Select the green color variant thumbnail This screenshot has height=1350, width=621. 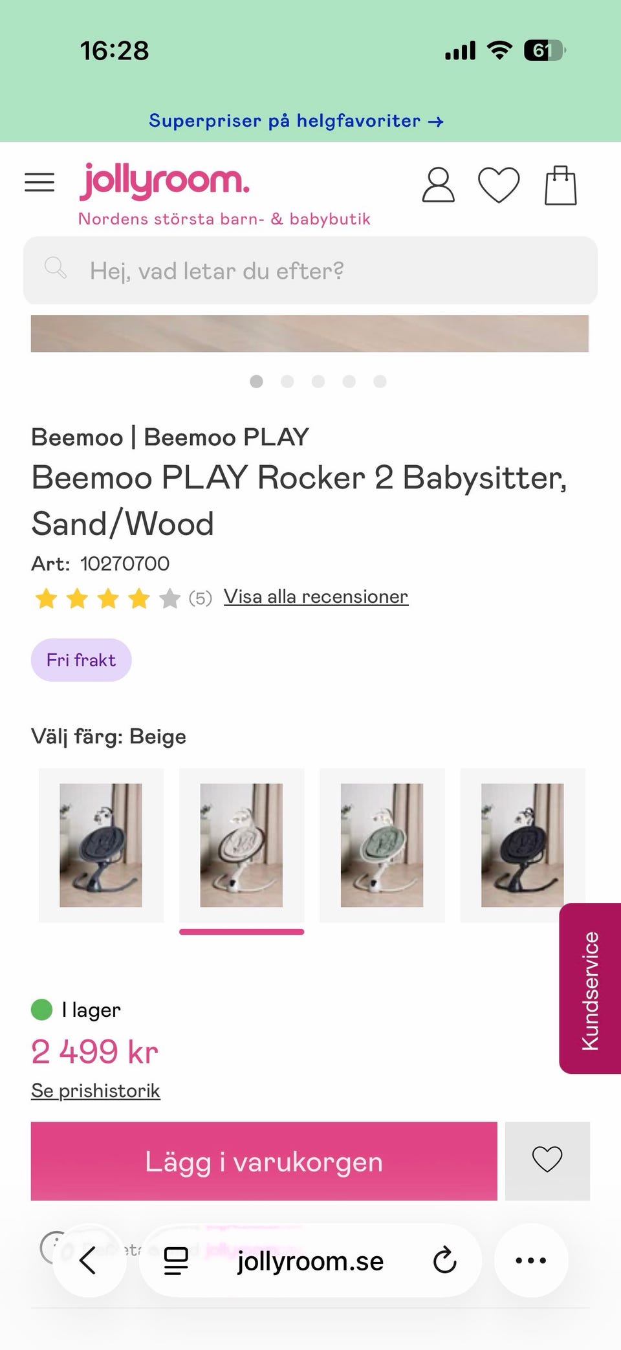(x=382, y=845)
